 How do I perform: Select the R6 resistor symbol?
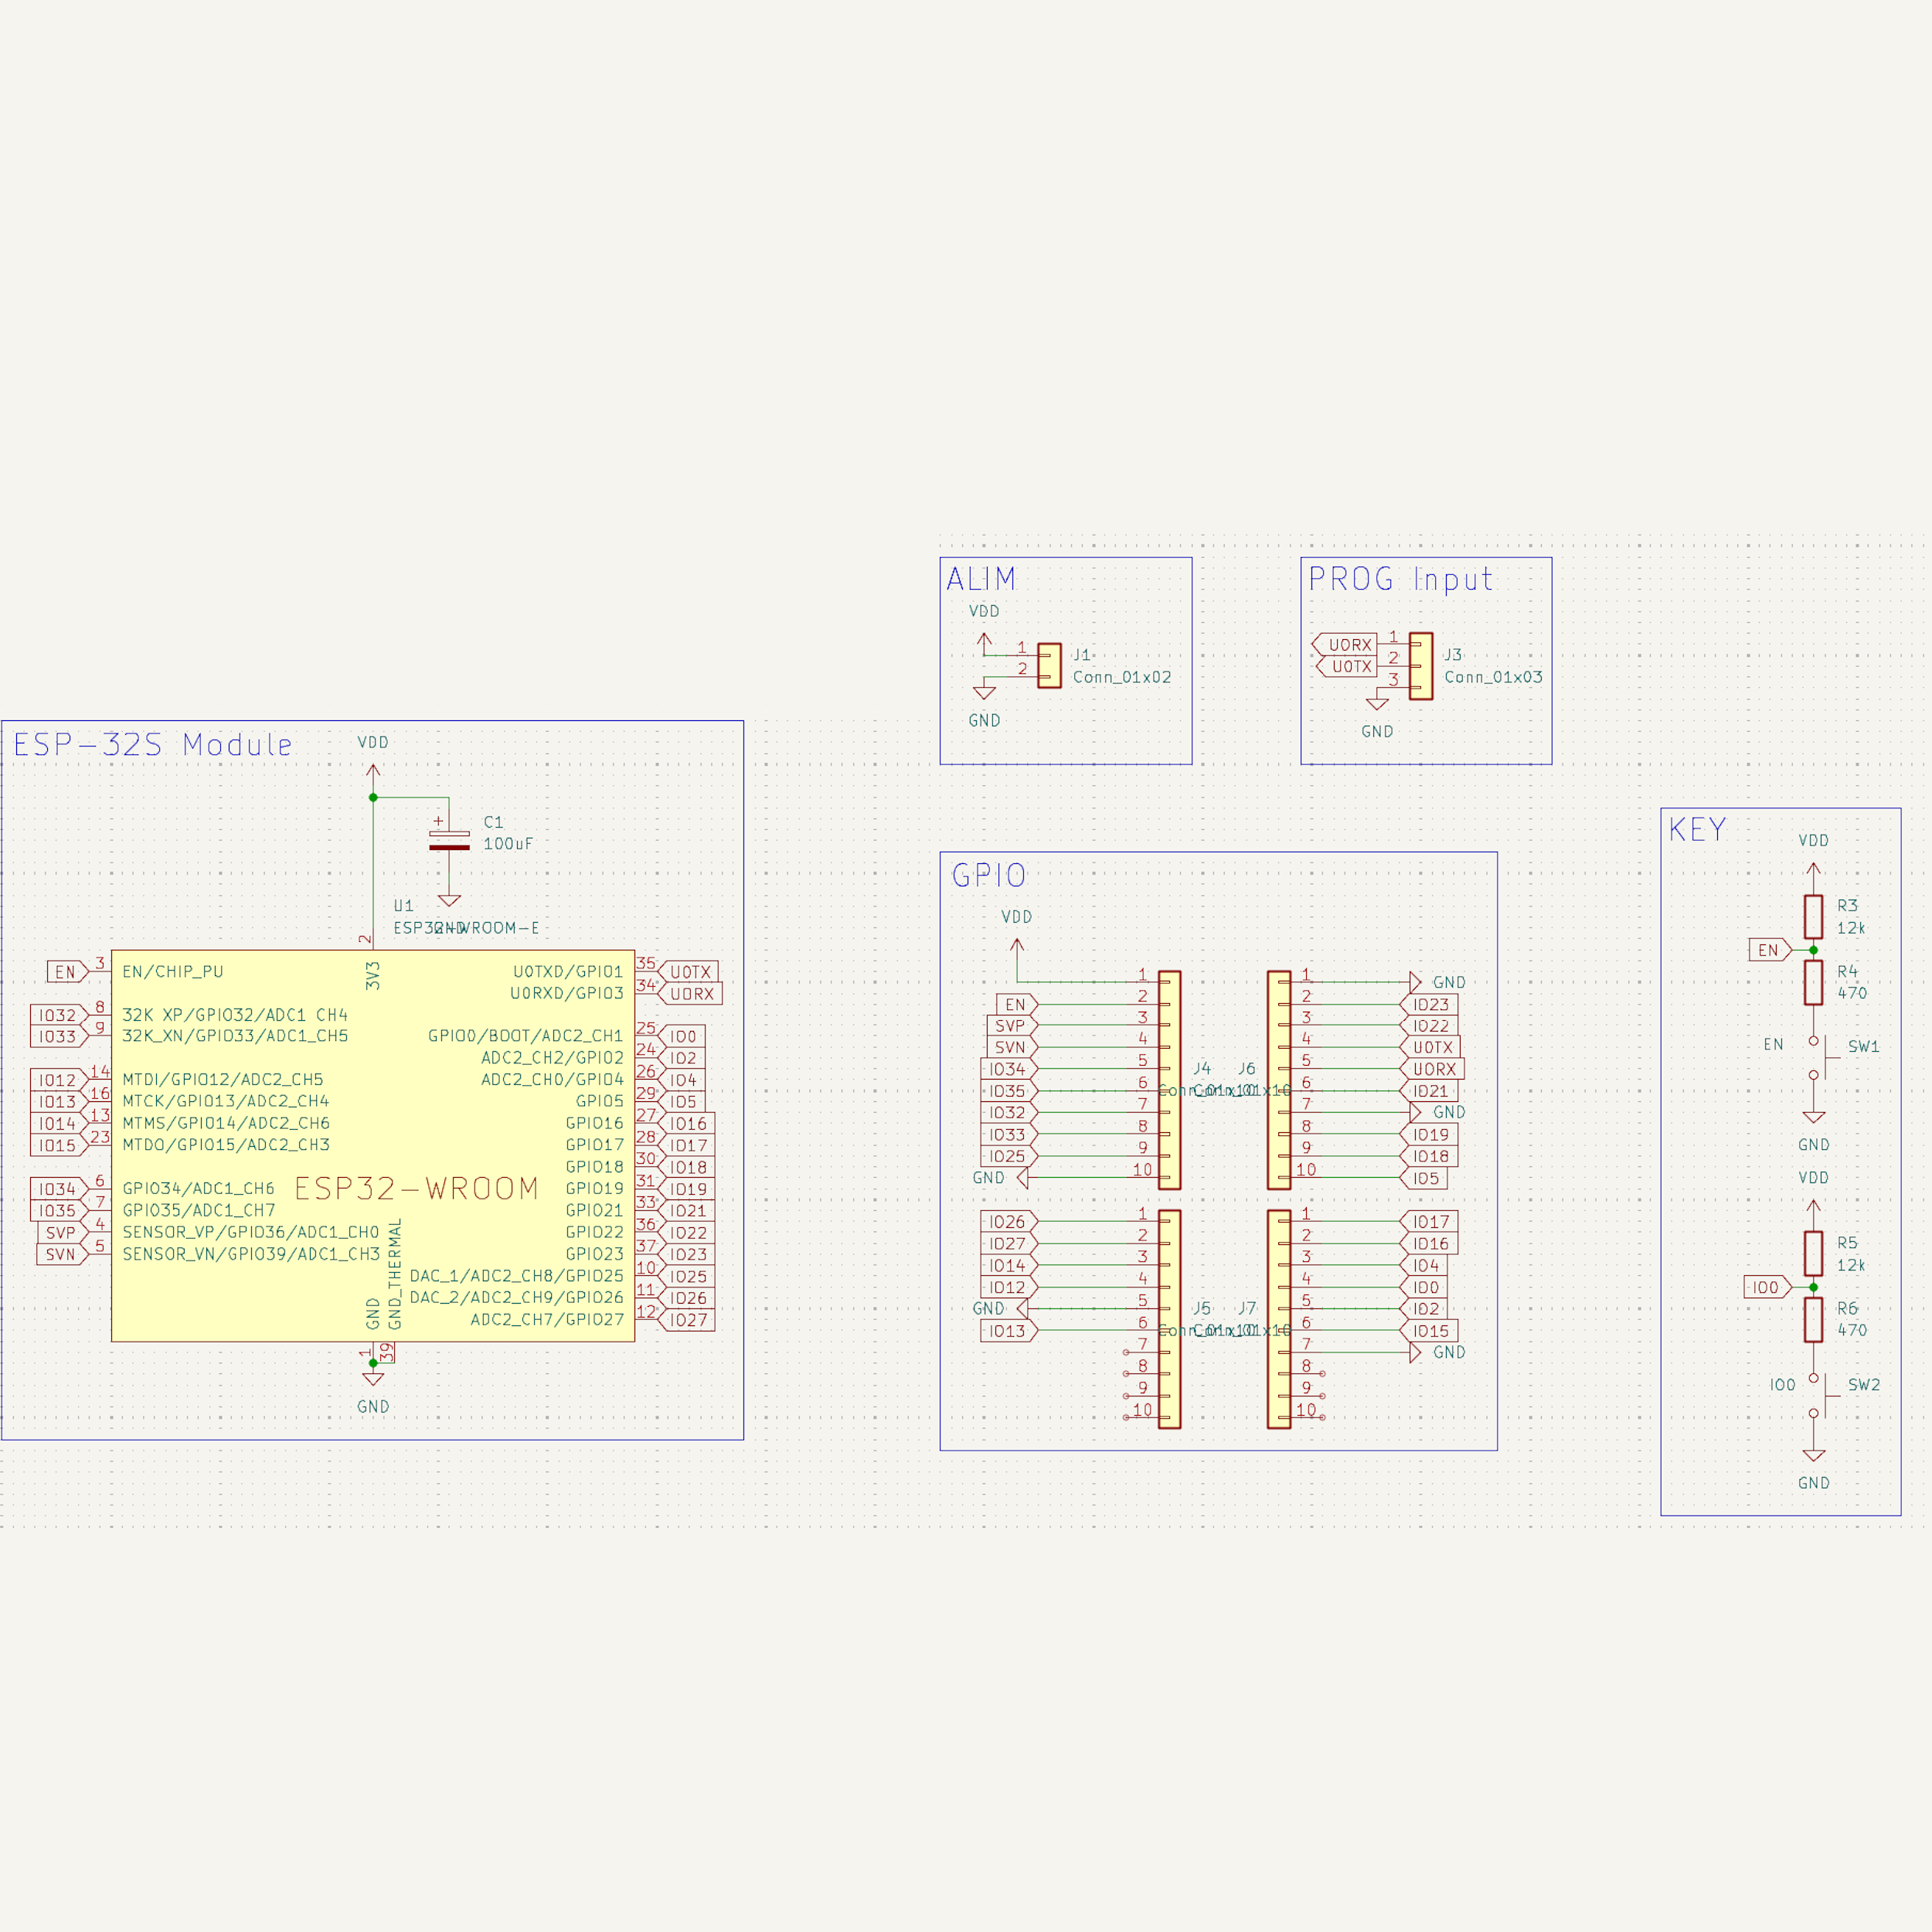(x=1813, y=1319)
